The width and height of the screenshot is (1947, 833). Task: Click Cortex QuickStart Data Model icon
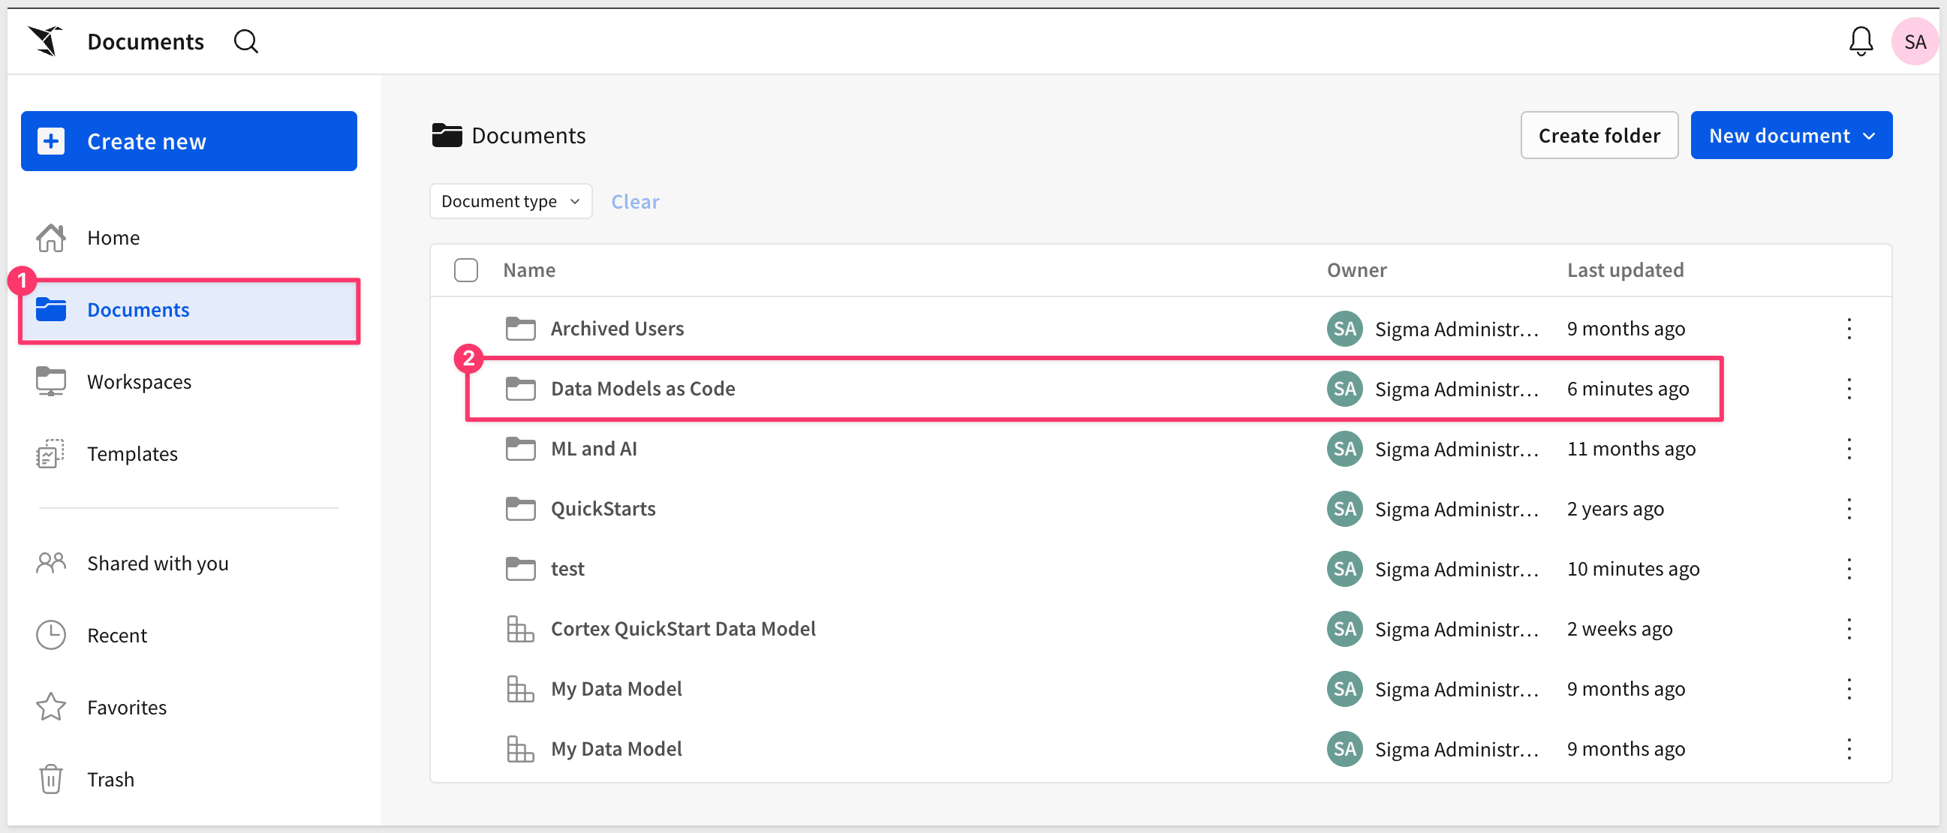[x=520, y=629]
